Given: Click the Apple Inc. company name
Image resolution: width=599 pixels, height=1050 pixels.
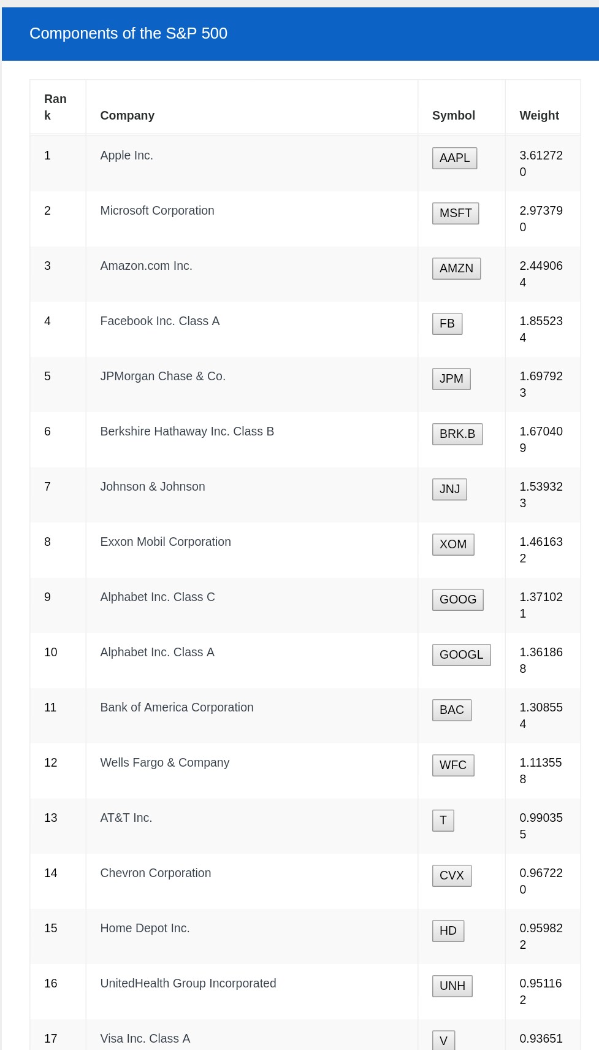Looking at the screenshot, I should [127, 156].
